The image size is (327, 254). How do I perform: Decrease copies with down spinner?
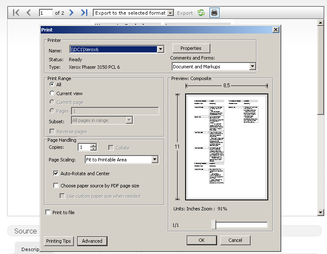(x=94, y=149)
